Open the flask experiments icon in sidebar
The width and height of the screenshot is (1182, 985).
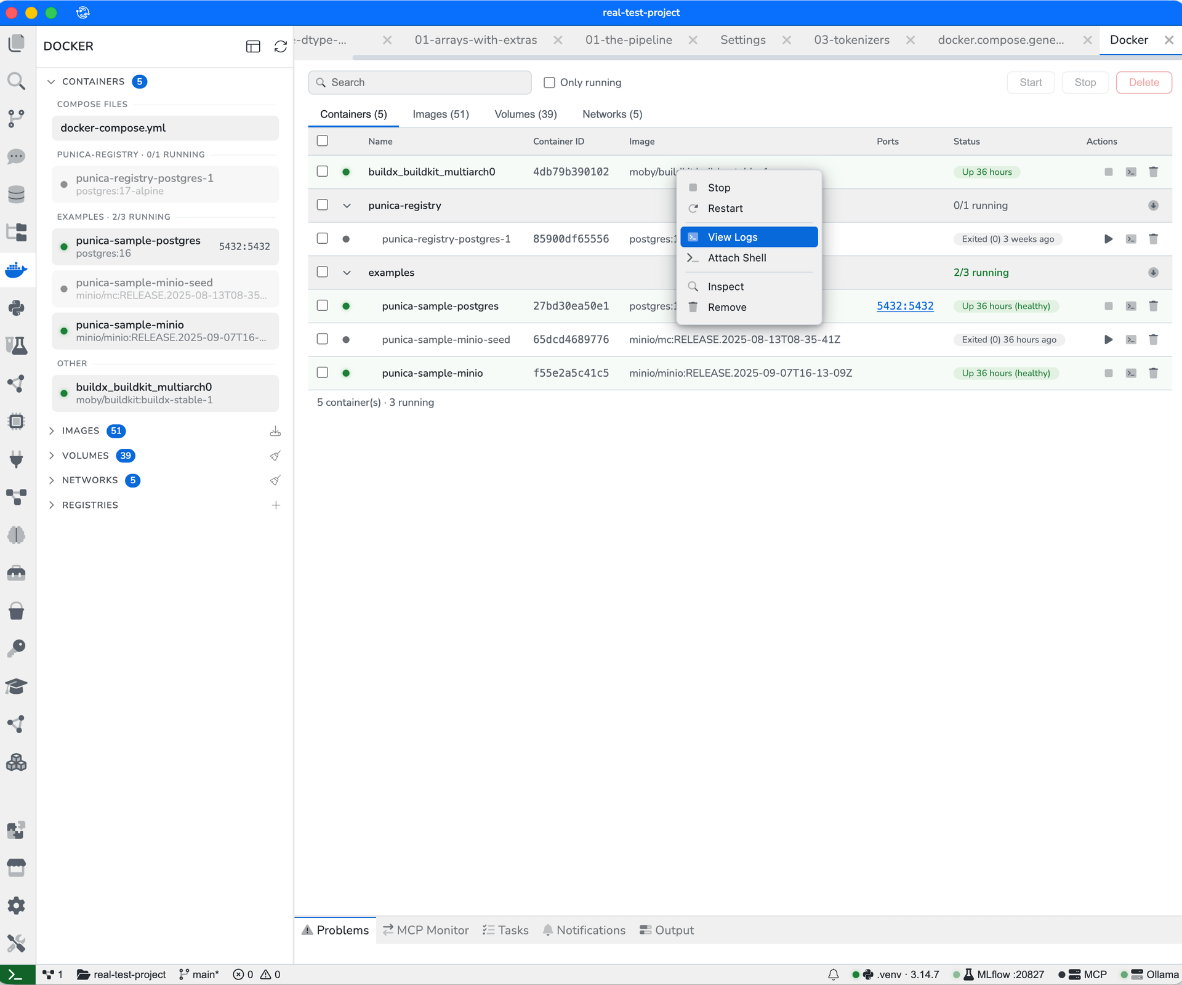[17, 345]
